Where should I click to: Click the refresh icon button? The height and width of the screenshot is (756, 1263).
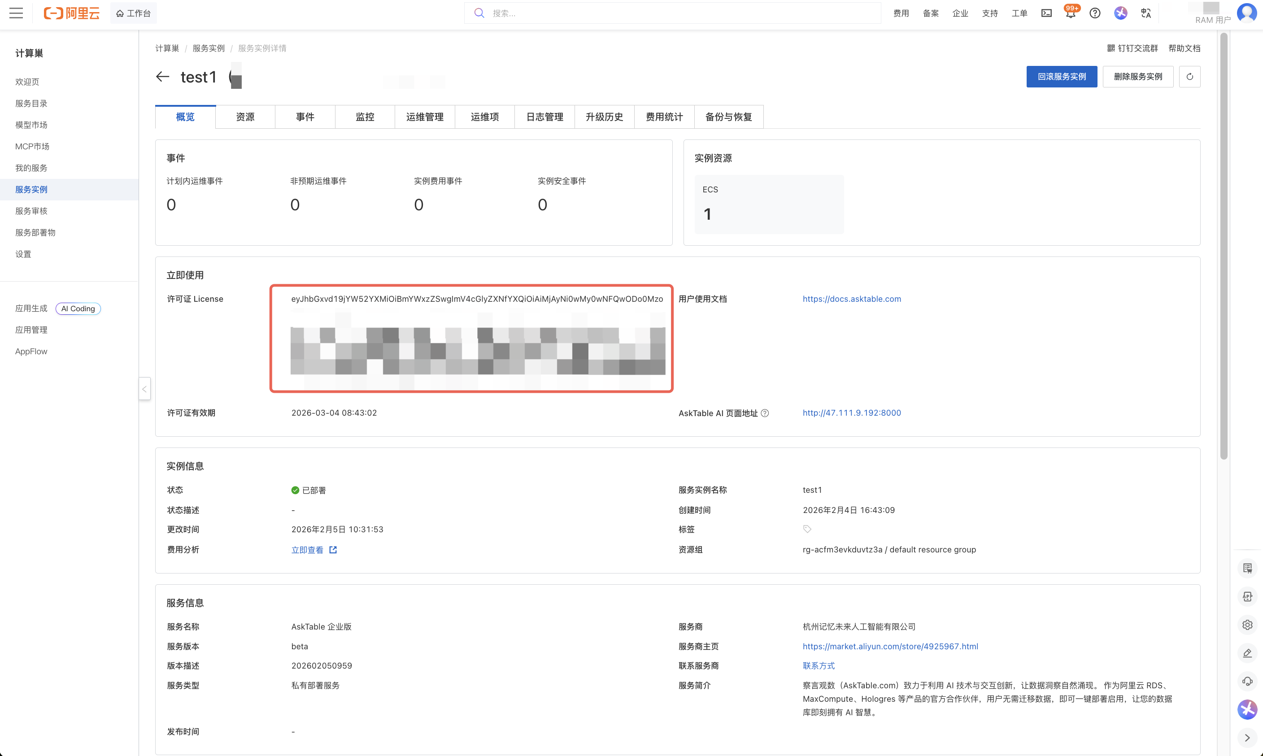click(x=1189, y=77)
